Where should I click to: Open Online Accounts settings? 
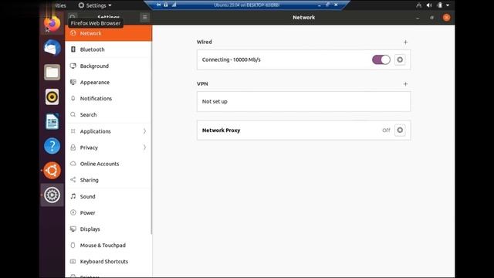[108, 164]
